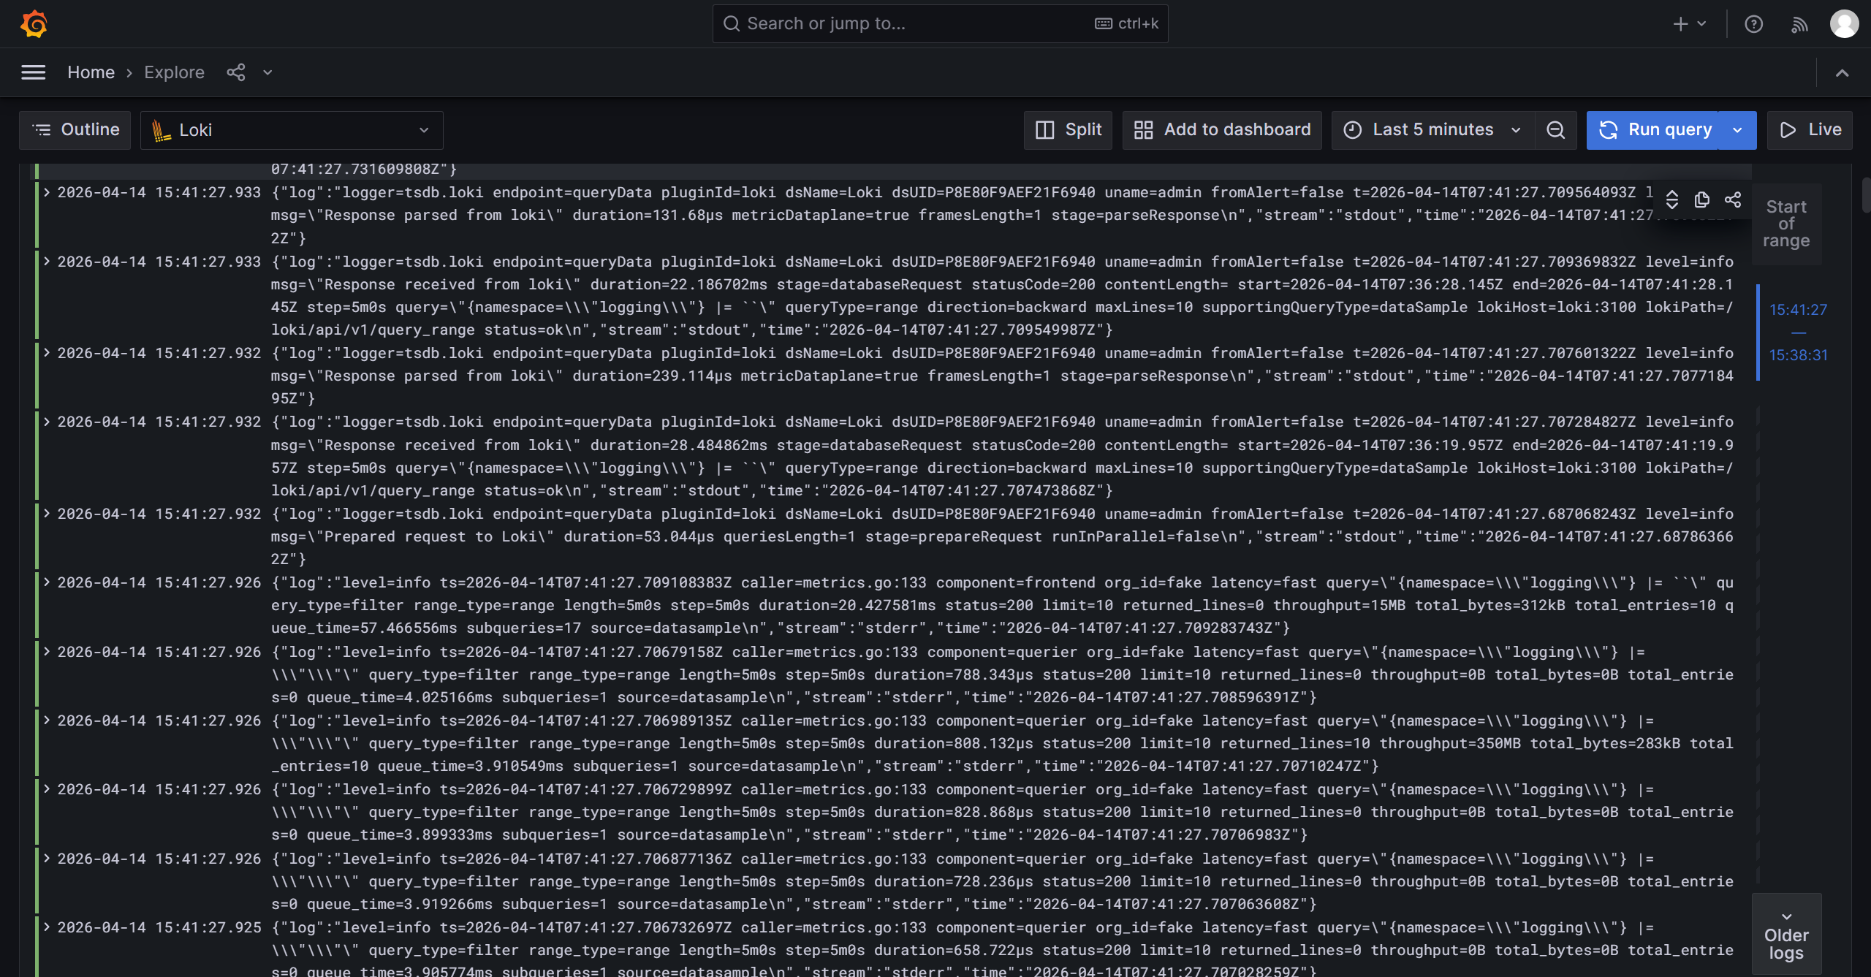Click the share icon beside Explore

[x=235, y=72]
